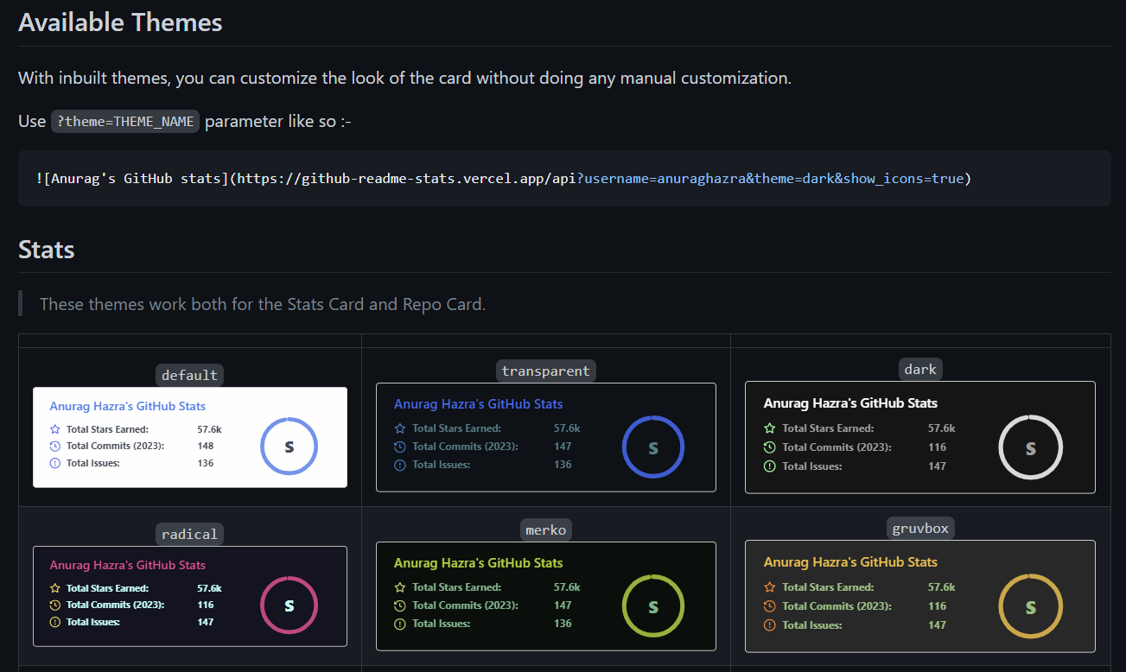Click the commits clock icon in merko card
The height and width of the screenshot is (672, 1126).
[x=399, y=605]
